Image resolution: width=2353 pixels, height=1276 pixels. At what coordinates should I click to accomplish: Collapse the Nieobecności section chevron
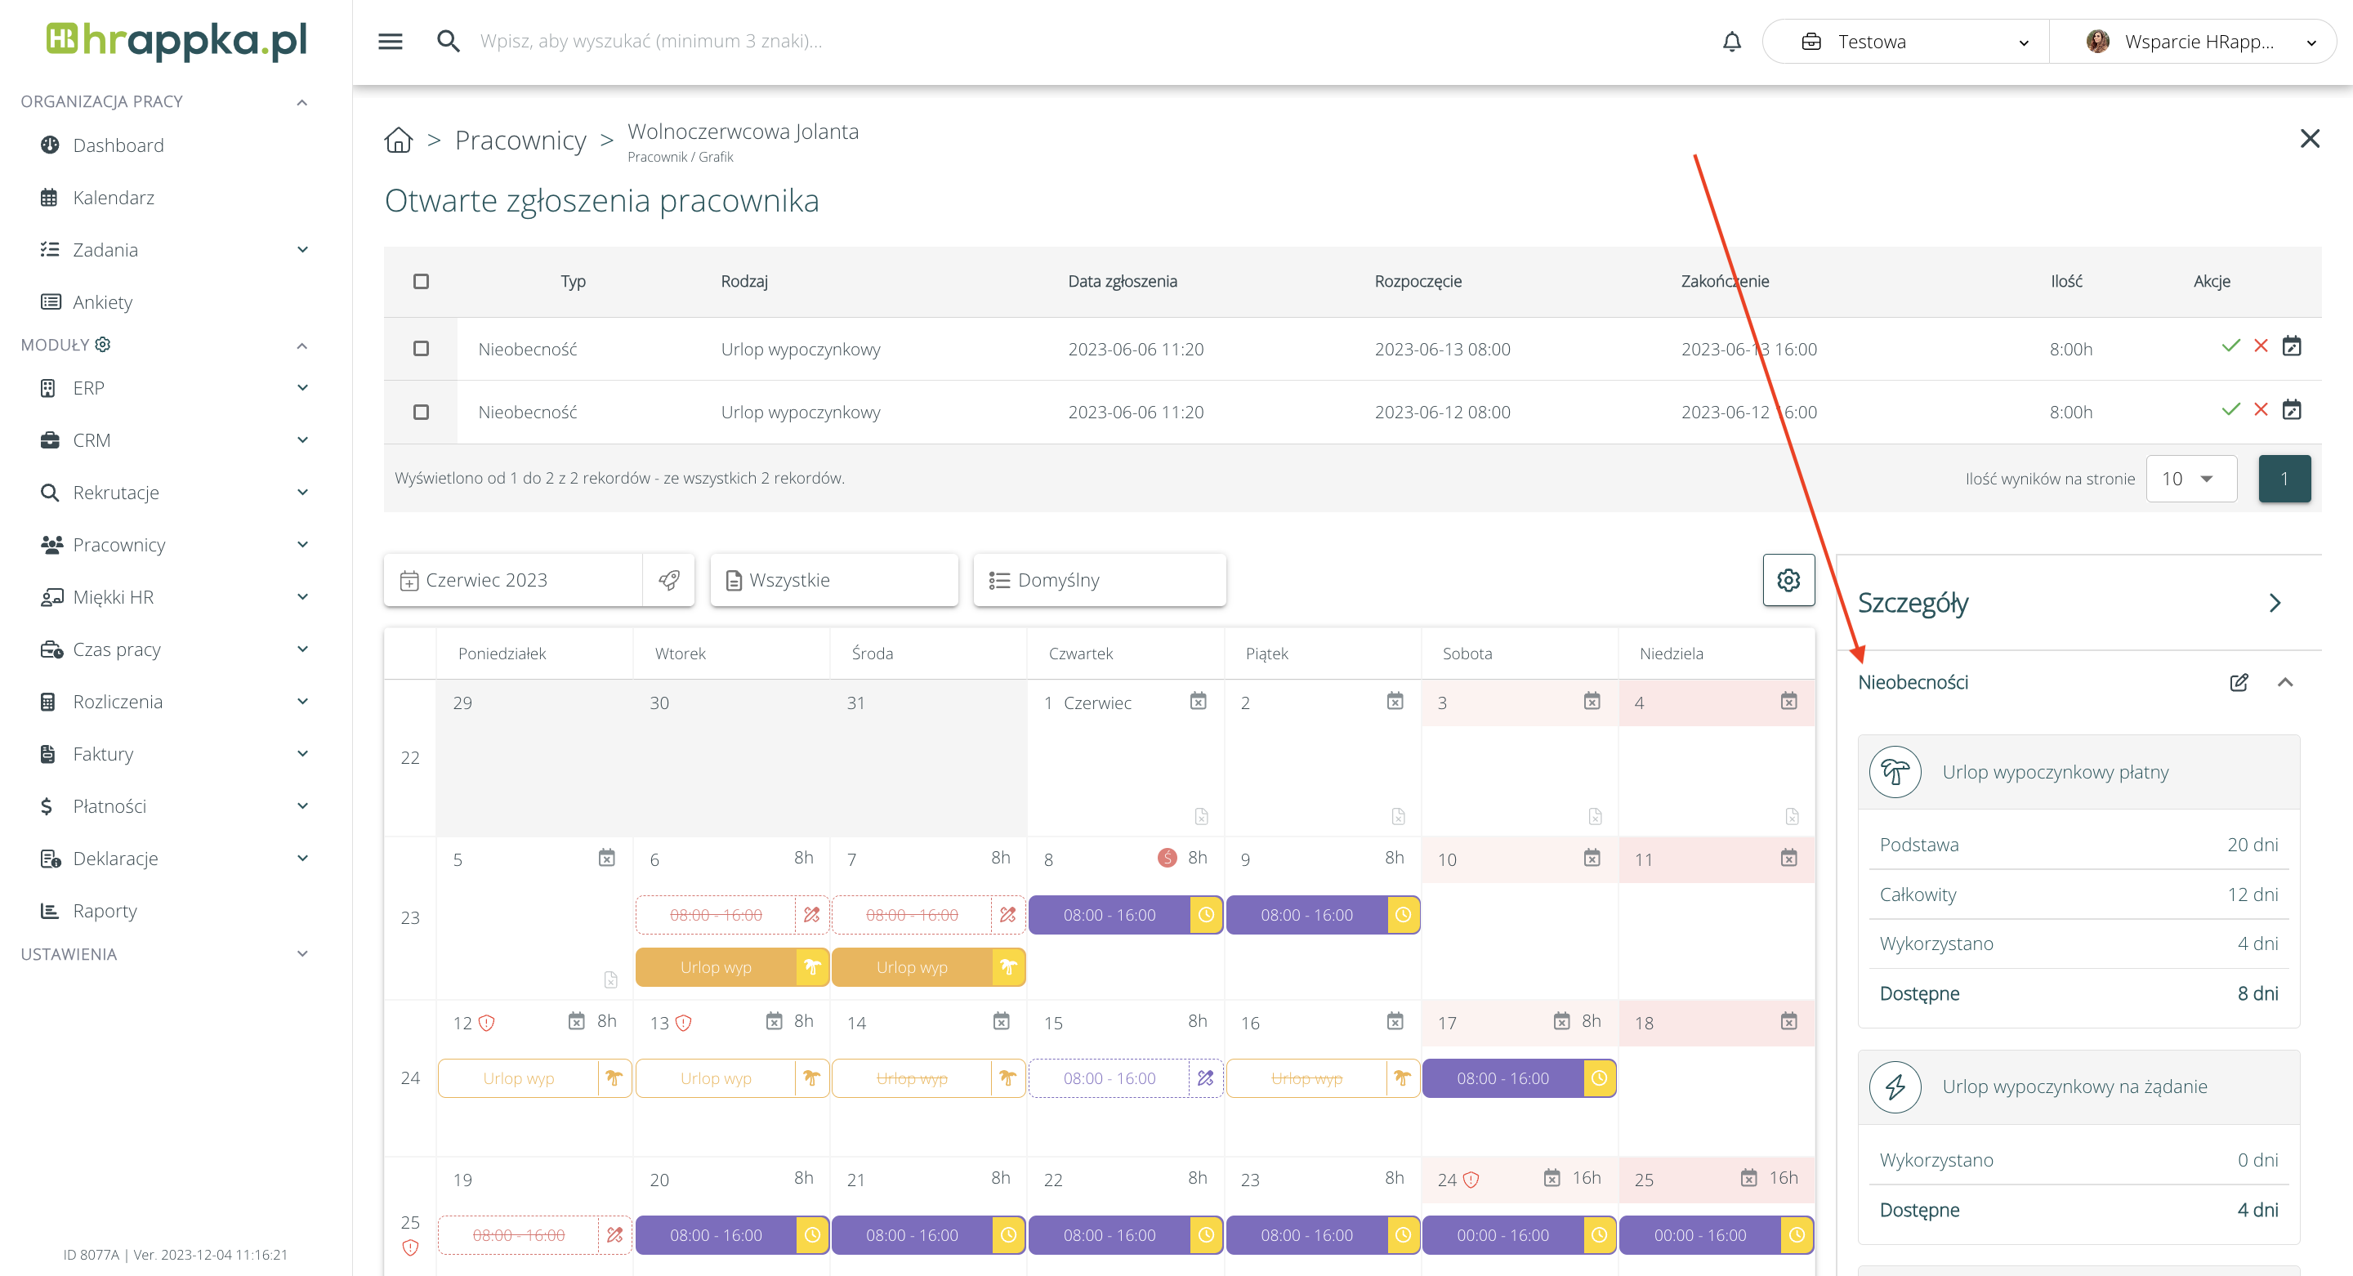tap(2285, 682)
